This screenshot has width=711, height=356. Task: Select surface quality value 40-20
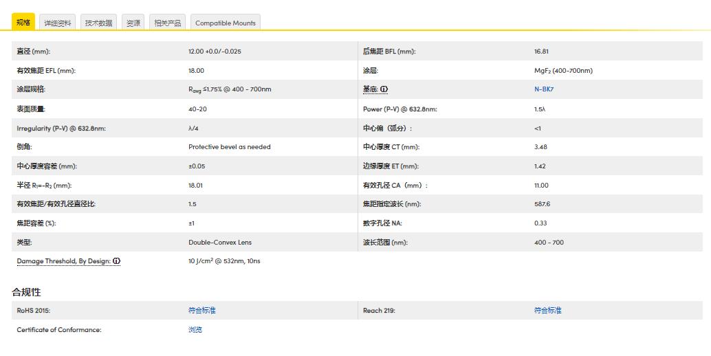tap(198, 109)
